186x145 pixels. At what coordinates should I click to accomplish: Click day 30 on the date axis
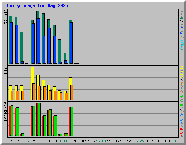click(x=169, y=141)
